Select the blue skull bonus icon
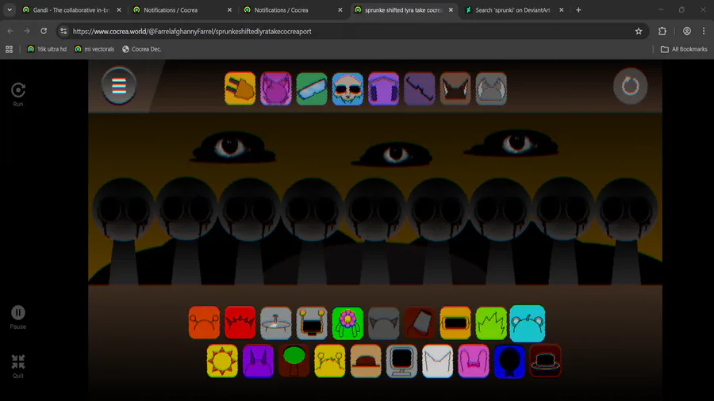Image resolution: width=714 pixels, height=401 pixels. tap(348, 89)
